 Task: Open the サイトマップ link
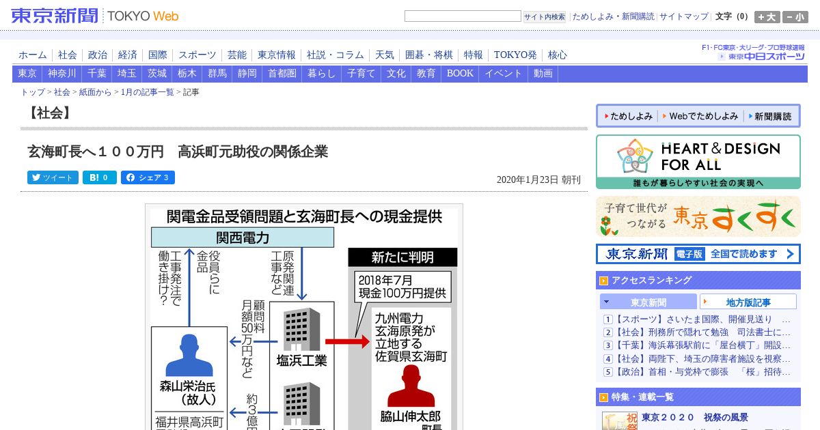pos(684,16)
